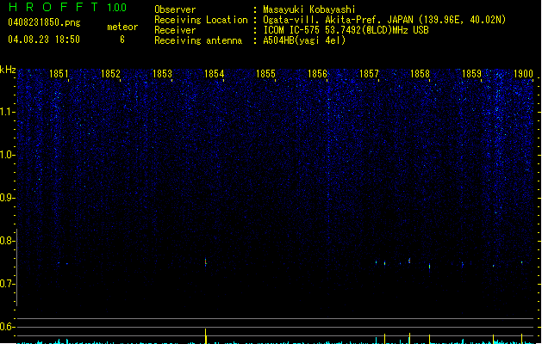
Task: Click the 1857 time marker
Action: pos(369,74)
